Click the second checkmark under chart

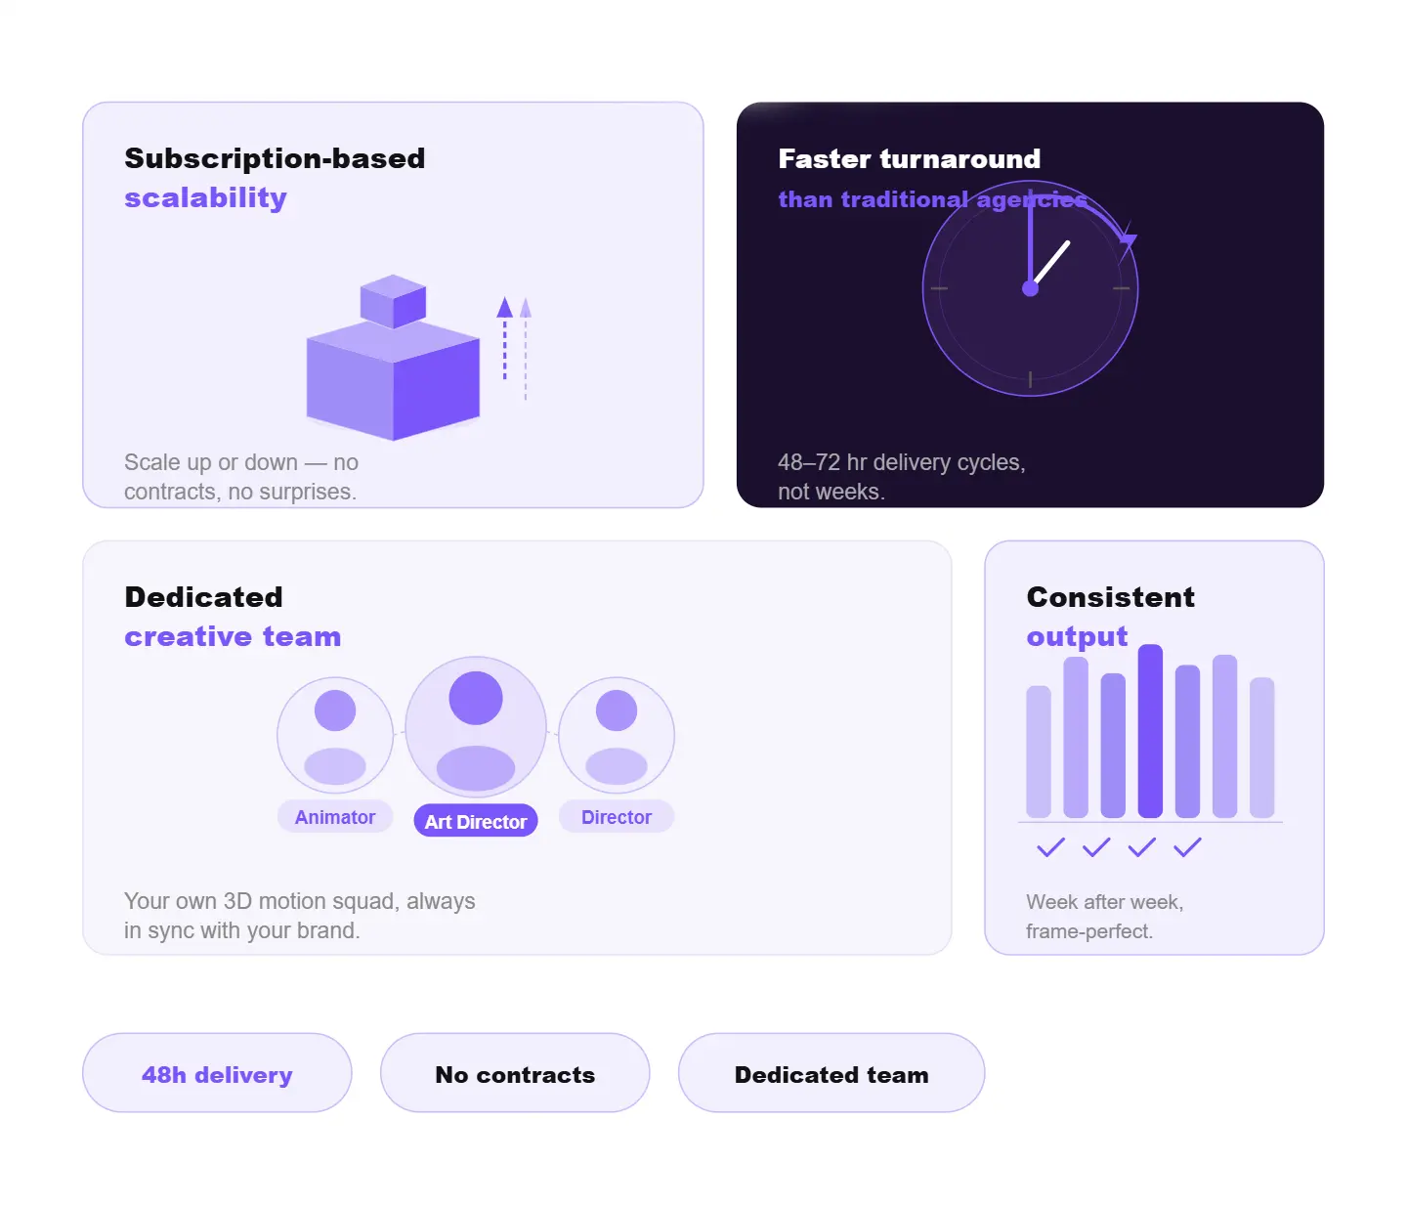1096,847
